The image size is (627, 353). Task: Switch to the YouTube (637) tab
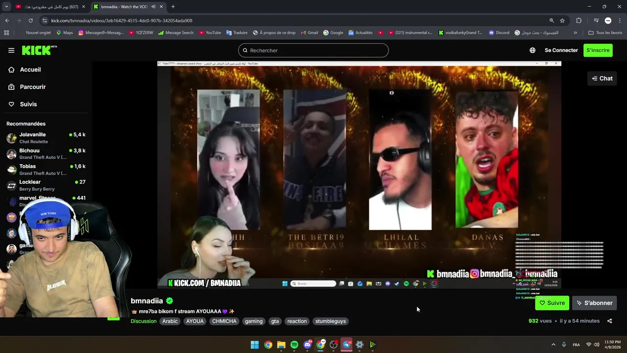pyautogui.click(x=51, y=7)
